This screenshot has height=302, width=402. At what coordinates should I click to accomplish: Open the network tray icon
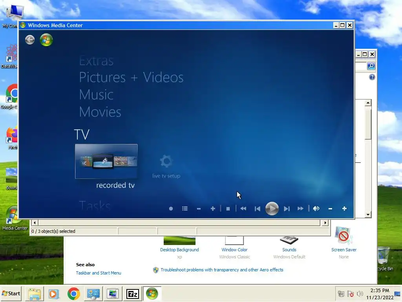click(341, 294)
